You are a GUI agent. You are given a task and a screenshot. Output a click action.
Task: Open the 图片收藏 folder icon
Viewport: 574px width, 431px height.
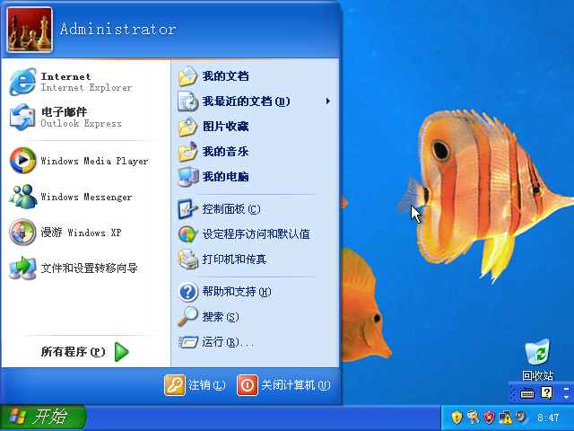pyautogui.click(x=188, y=127)
